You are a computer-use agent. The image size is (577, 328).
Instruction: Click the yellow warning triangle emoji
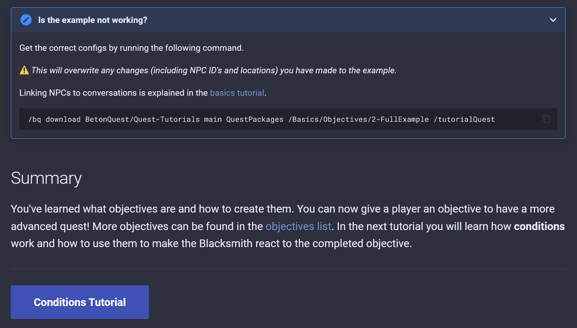(24, 70)
